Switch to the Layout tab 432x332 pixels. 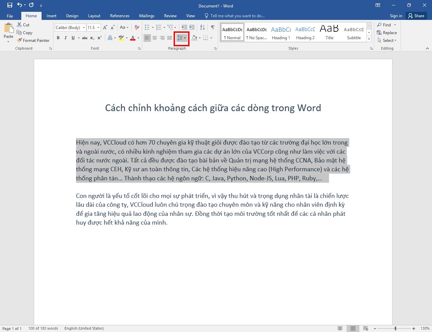94,16
